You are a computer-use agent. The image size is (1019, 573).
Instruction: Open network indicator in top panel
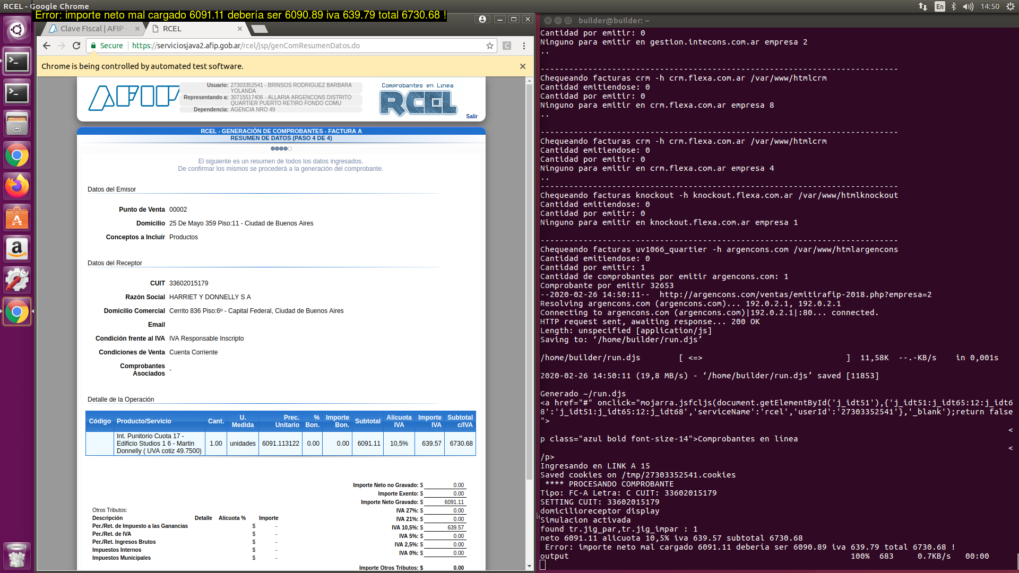click(x=923, y=6)
